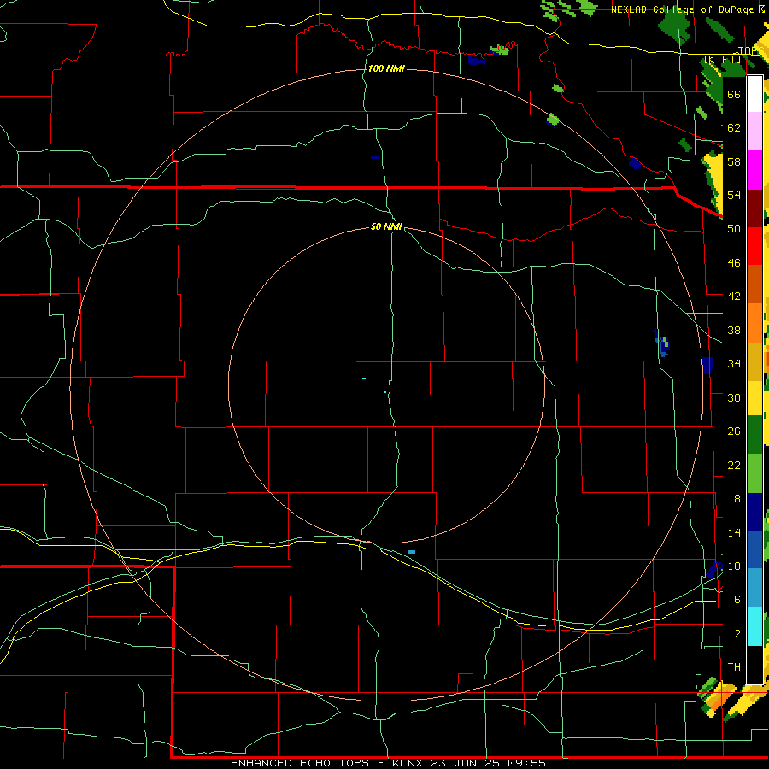The height and width of the screenshot is (769, 769).
Task: Click the "38" legend value
Action: [734, 331]
